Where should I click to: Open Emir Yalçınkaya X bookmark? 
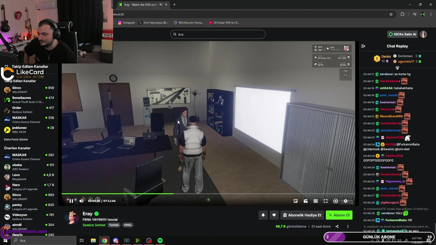[154, 23]
